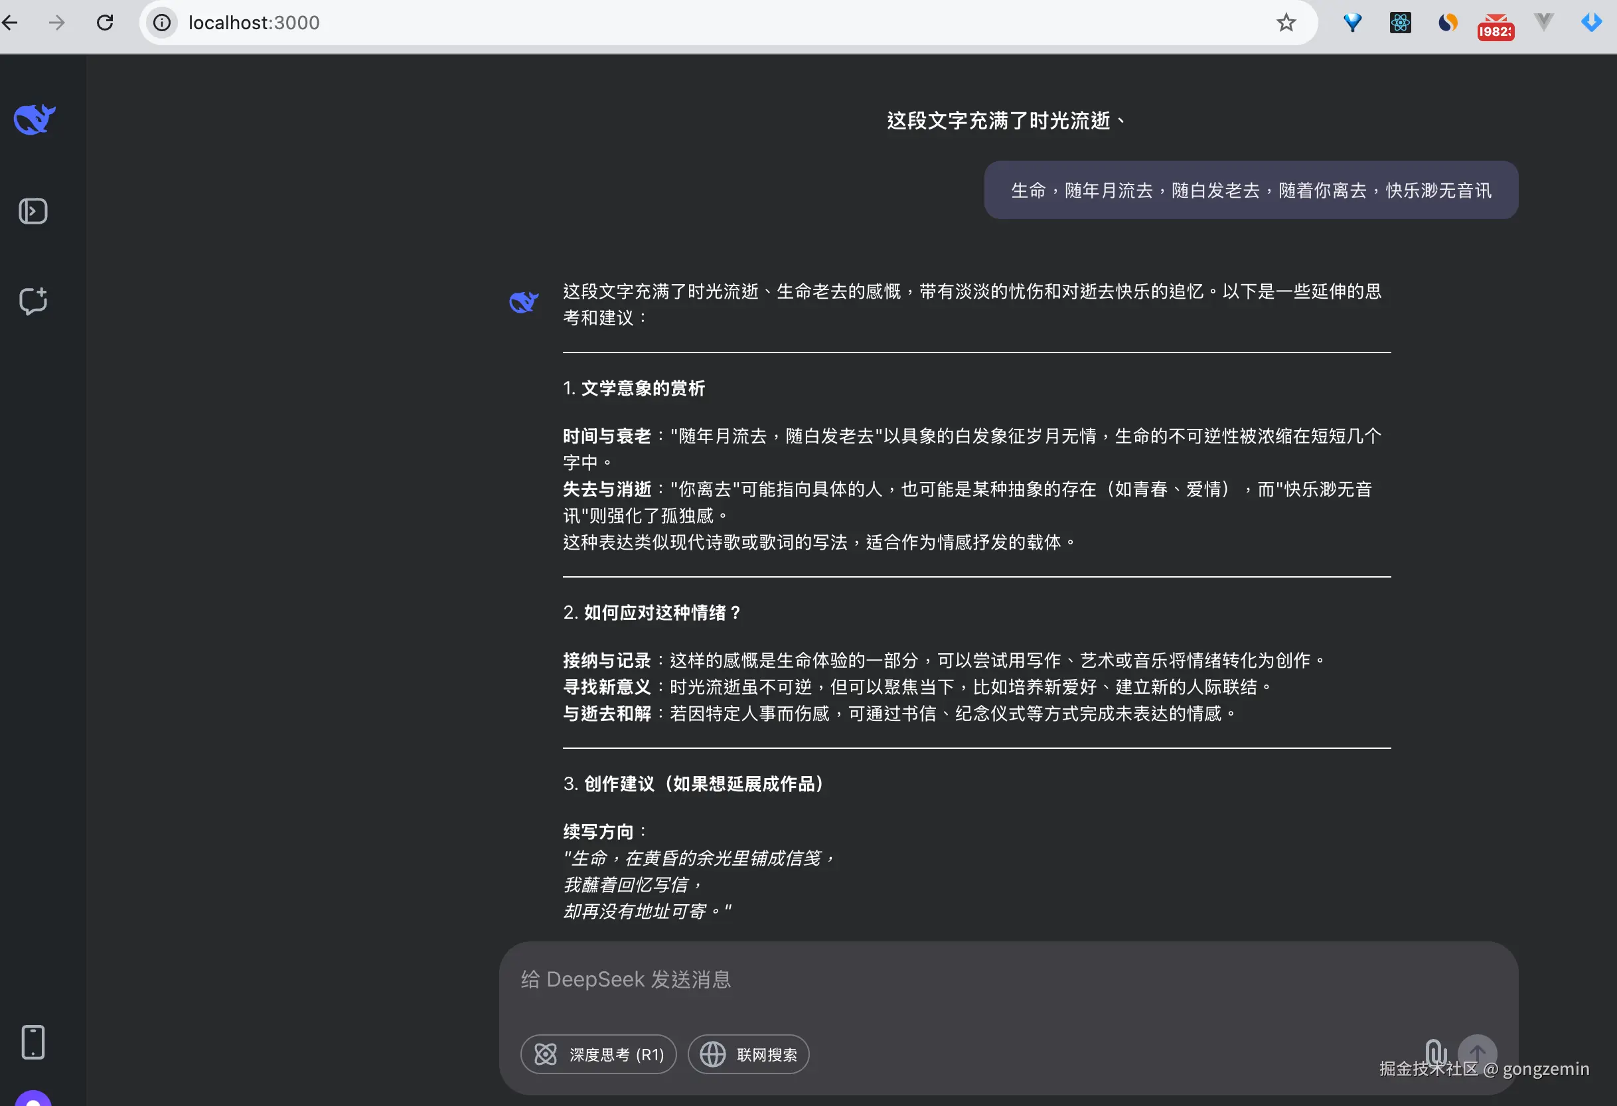Click the DeepSeek whale logo in sidebar

coord(34,119)
